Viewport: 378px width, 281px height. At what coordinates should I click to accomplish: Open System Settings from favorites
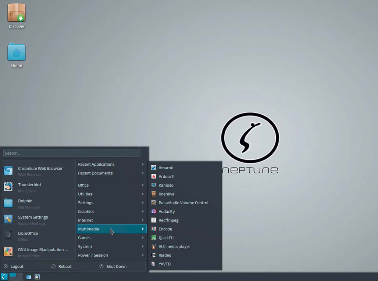(39, 220)
